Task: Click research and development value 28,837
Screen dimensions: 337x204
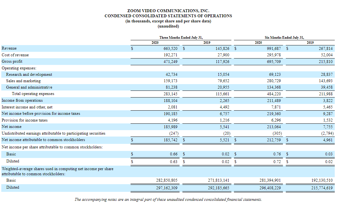Action: pyautogui.click(x=327, y=75)
